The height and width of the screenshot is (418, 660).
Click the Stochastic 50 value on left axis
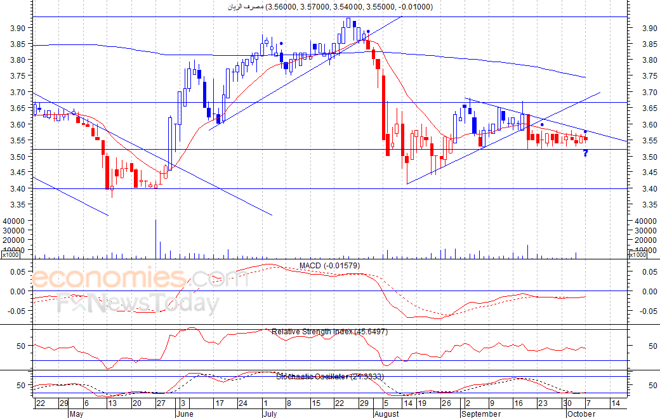click(21, 385)
